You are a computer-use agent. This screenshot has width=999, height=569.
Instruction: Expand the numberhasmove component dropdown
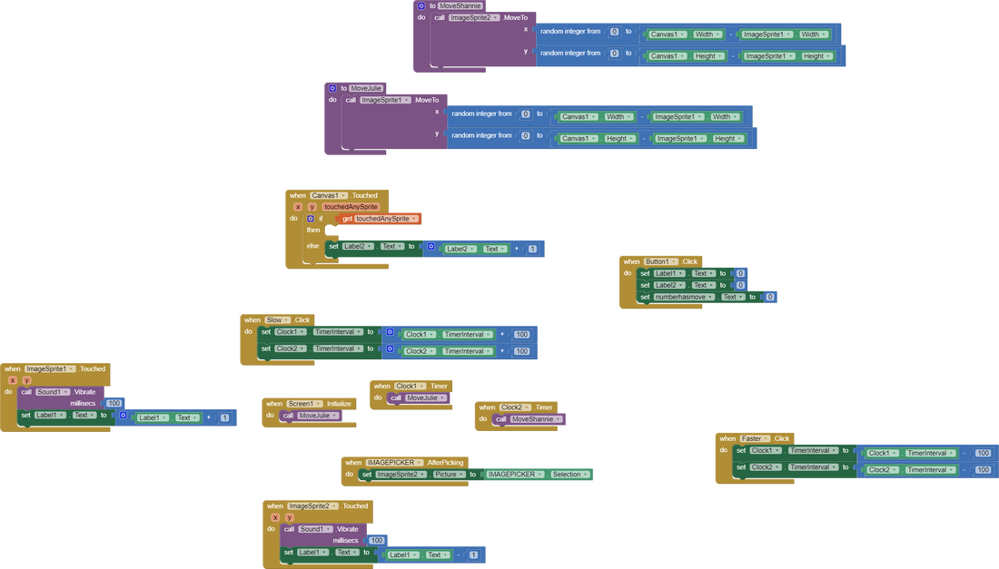(713, 297)
